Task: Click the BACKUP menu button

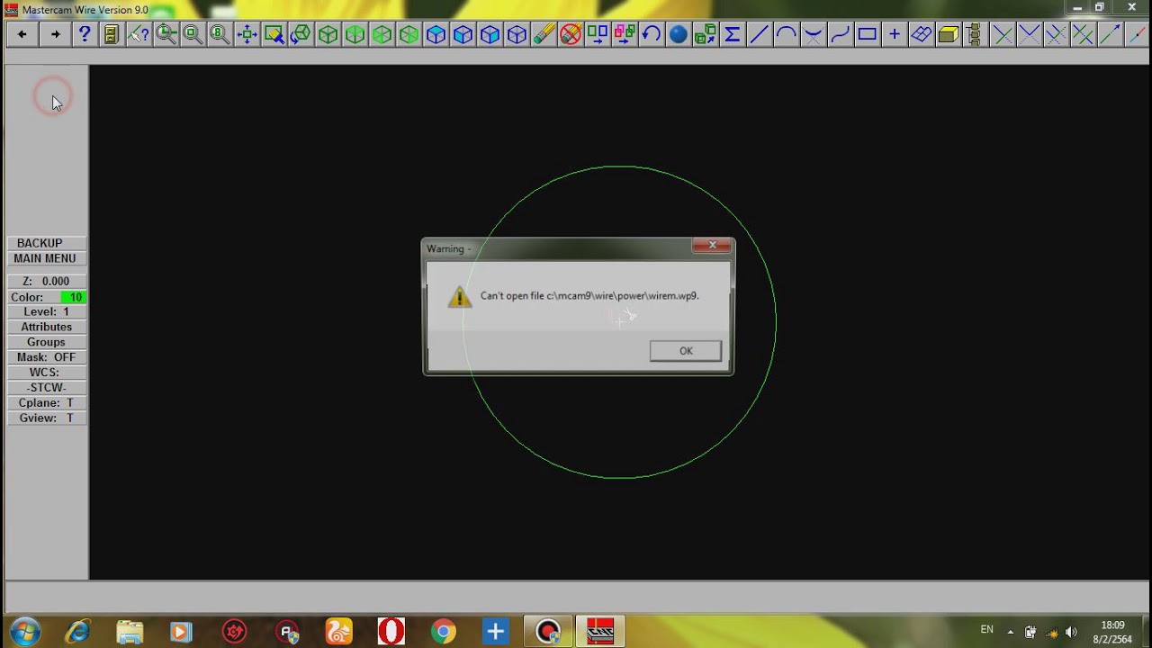Action: pos(46,243)
